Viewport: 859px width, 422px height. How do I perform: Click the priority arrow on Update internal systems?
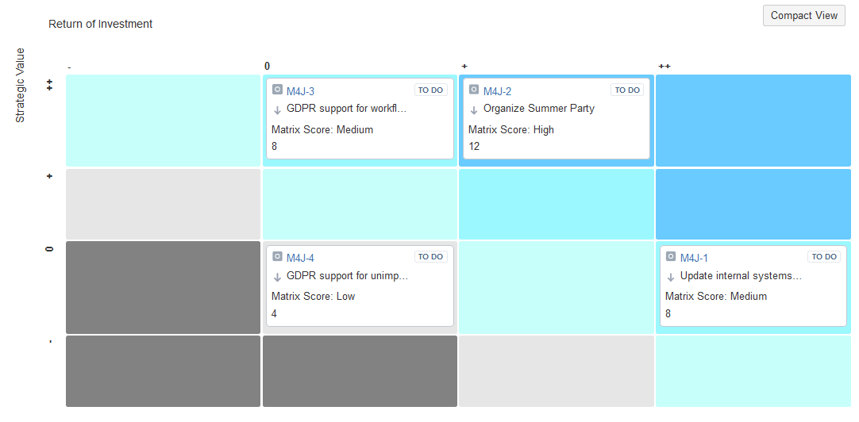point(672,277)
